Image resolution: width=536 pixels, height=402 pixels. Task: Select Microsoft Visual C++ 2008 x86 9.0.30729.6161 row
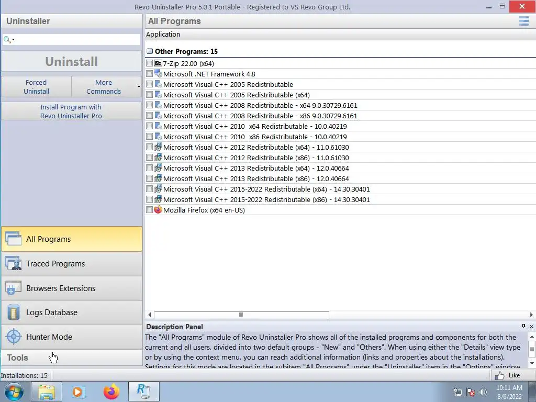coord(340,116)
